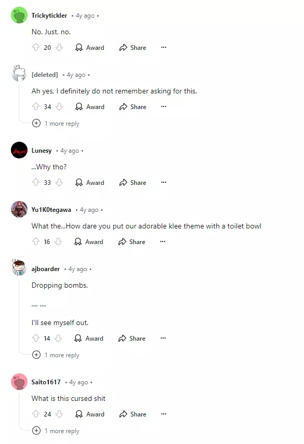Click Yu1K0tegawa's avatar picture
304x444 pixels.
pyautogui.click(x=19, y=209)
